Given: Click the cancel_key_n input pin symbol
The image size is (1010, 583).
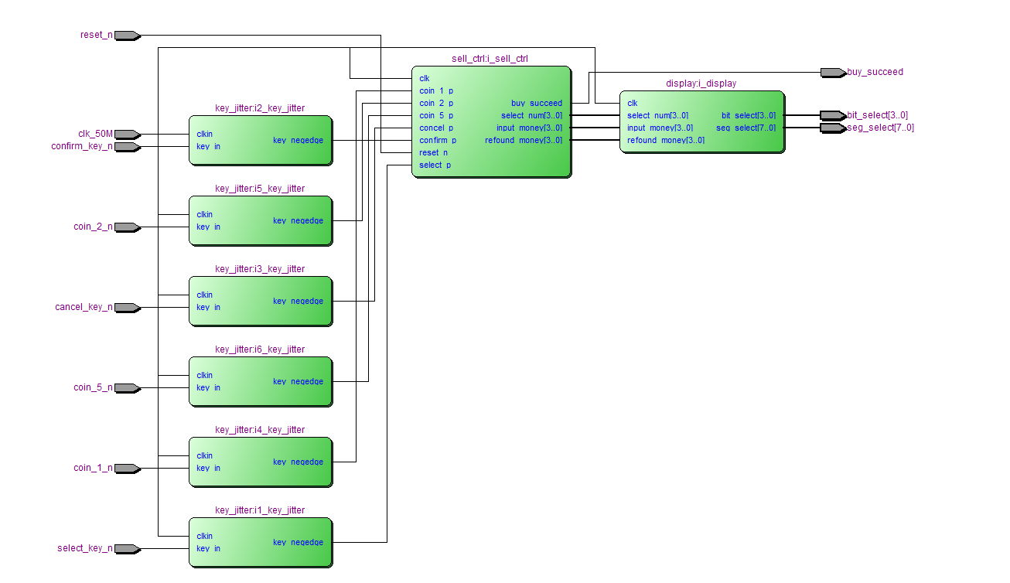Looking at the screenshot, I should pos(127,308).
